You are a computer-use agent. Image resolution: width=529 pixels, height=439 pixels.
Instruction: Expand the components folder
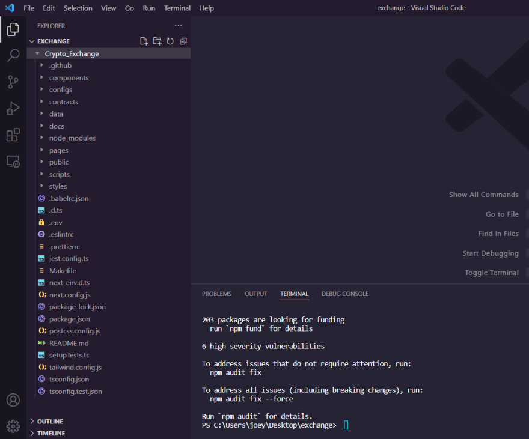[x=42, y=77]
